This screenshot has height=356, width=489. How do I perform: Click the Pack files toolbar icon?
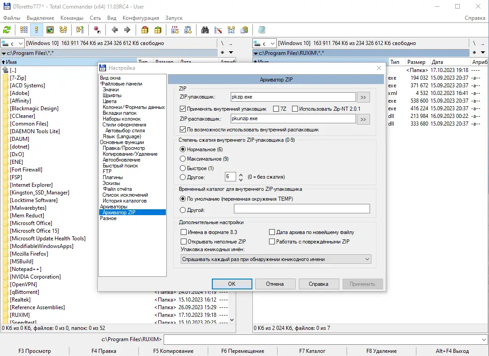point(144,30)
